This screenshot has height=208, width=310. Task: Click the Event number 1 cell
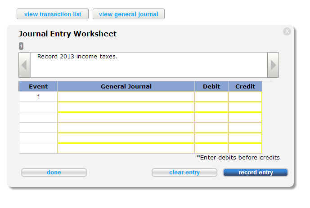pyautogui.click(x=38, y=97)
